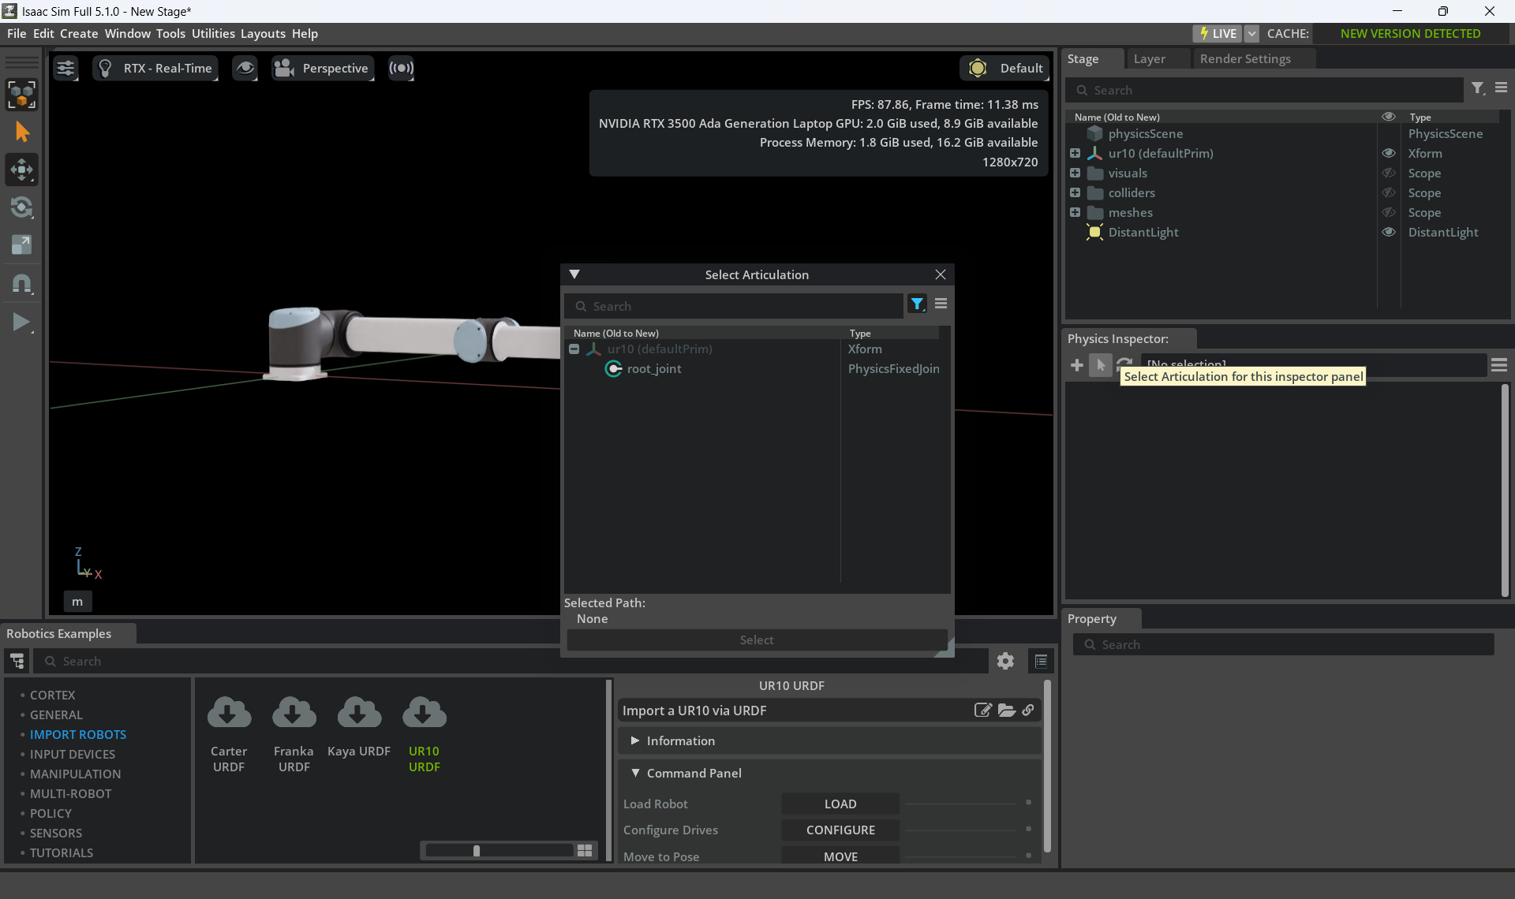The image size is (1515, 899).
Task: Toggle visibility of ur10 defaultPrim
Action: tap(1388, 154)
